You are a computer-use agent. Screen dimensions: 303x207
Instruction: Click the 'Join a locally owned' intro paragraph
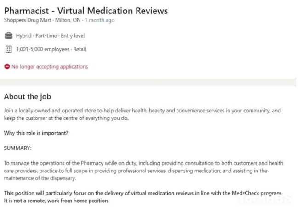click(x=142, y=114)
